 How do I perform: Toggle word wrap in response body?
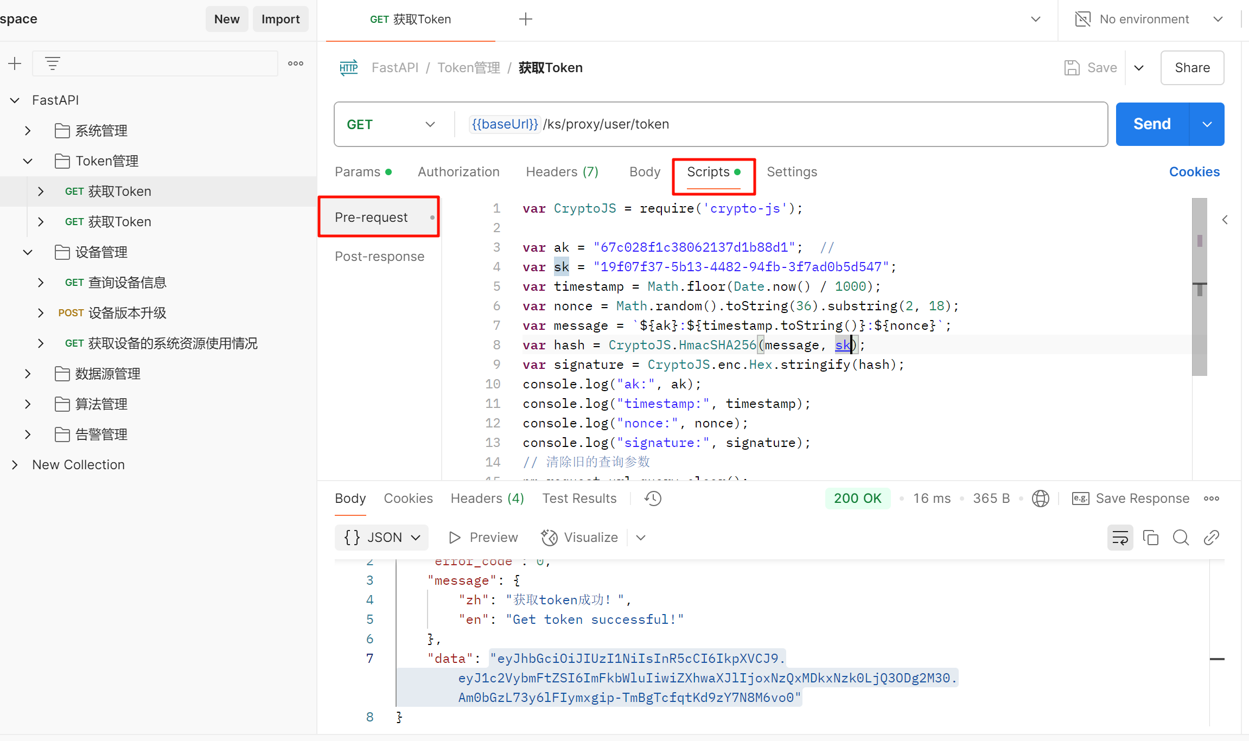coord(1120,538)
